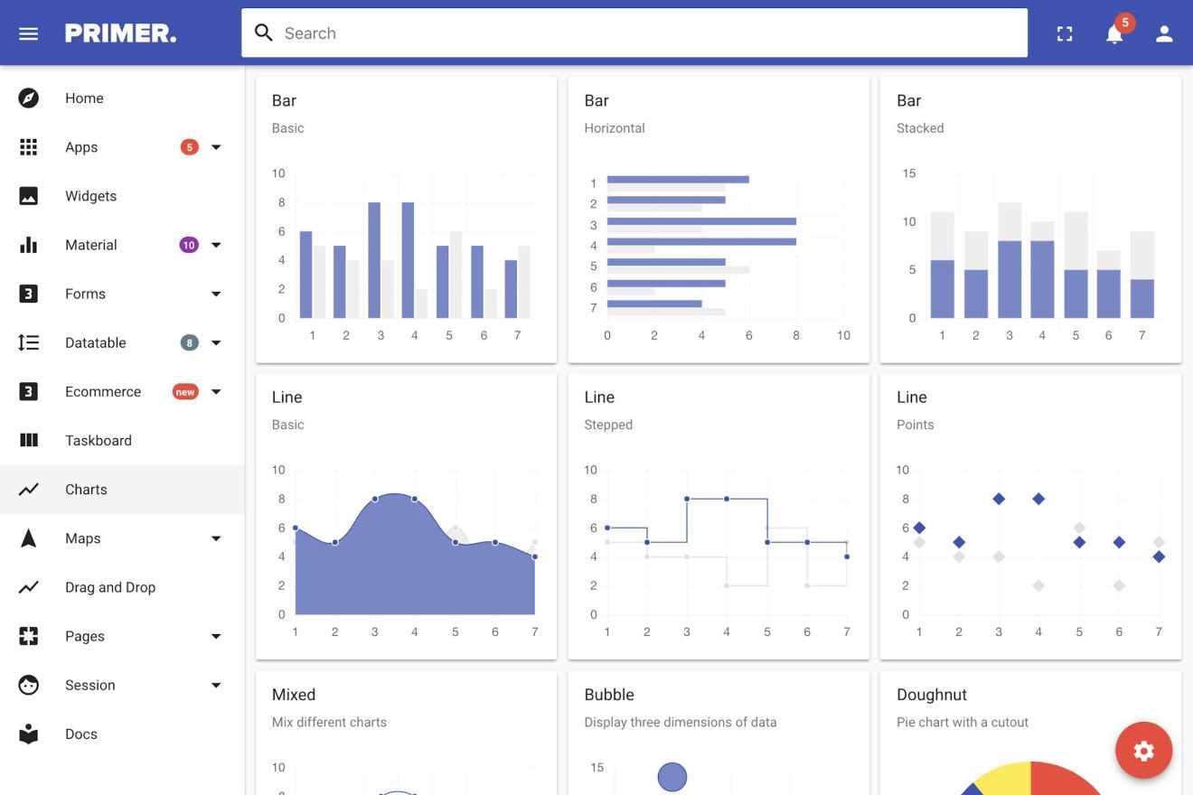Click the blue bubble in the Bubble chart
Image resolution: width=1193 pixels, height=795 pixels.
(672, 777)
